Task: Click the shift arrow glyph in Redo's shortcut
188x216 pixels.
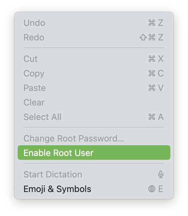Action: pos(143,37)
